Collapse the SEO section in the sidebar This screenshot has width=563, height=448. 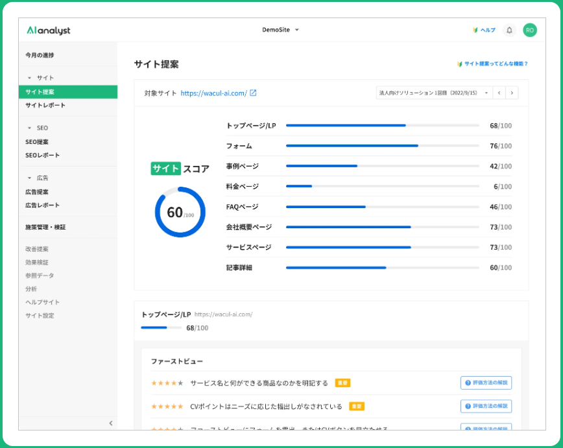click(x=29, y=128)
